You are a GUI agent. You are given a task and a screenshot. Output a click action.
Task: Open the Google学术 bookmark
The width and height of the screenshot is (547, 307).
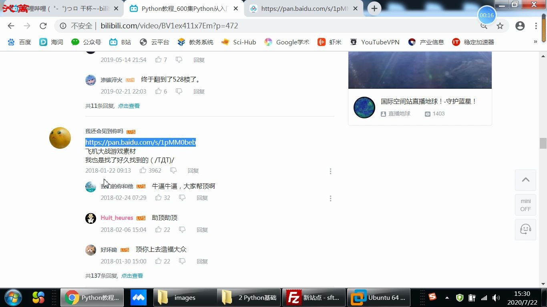click(x=292, y=42)
